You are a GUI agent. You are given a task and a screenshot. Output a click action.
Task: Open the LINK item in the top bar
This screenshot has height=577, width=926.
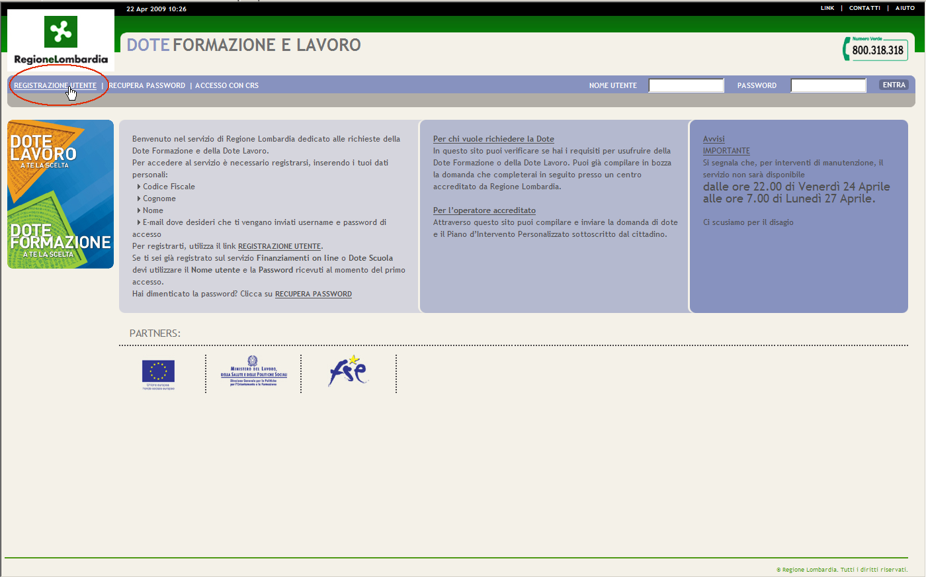click(x=827, y=8)
